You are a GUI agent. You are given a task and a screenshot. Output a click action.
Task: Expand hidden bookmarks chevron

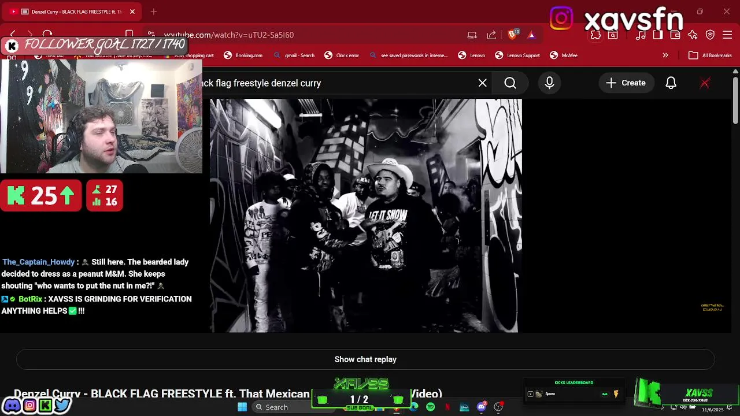[x=665, y=55]
